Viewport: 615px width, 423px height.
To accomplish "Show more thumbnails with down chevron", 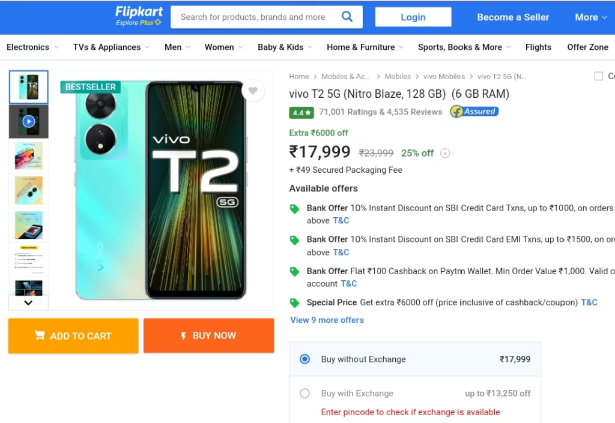I will tap(28, 303).
